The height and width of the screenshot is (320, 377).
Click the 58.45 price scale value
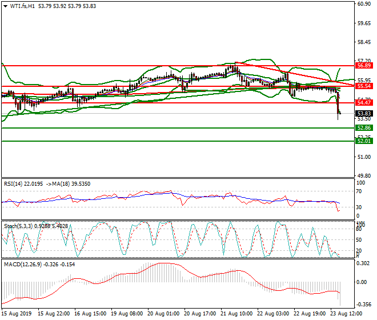(364, 42)
